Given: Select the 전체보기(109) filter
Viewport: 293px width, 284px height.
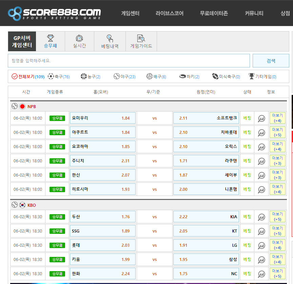Looking at the screenshot, I should pyautogui.click(x=28, y=77).
